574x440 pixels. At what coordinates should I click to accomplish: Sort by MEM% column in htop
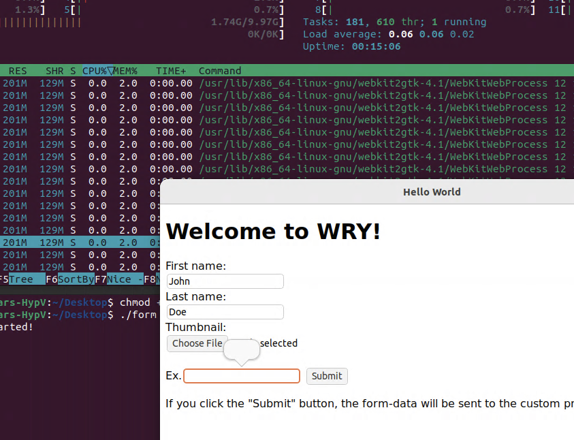coord(125,71)
